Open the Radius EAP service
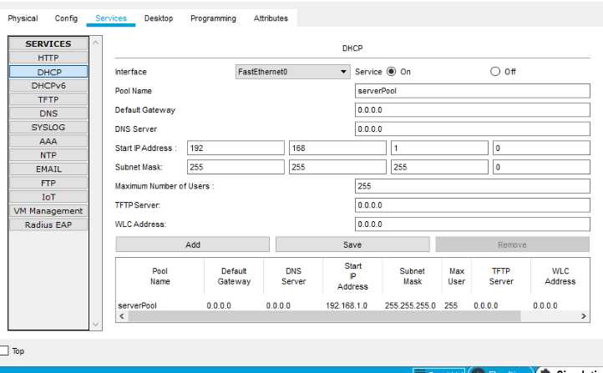Screen dimensions: 603x373 48,224
